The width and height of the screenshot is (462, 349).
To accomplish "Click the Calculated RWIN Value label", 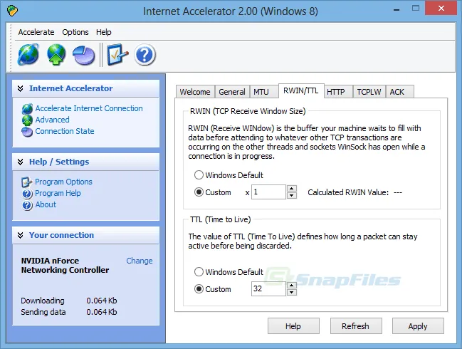I will tap(348, 192).
